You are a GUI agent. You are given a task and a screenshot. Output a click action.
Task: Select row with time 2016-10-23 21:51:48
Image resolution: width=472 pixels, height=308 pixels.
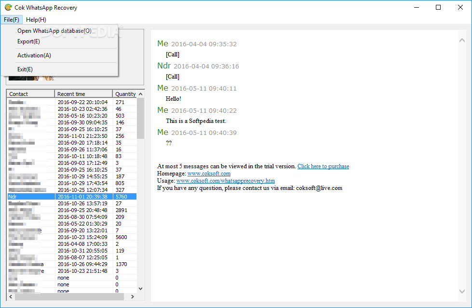(72, 271)
